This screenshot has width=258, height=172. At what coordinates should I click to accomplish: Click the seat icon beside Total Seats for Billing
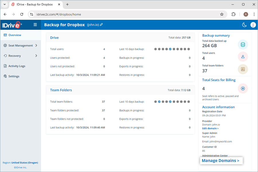coord(243,88)
